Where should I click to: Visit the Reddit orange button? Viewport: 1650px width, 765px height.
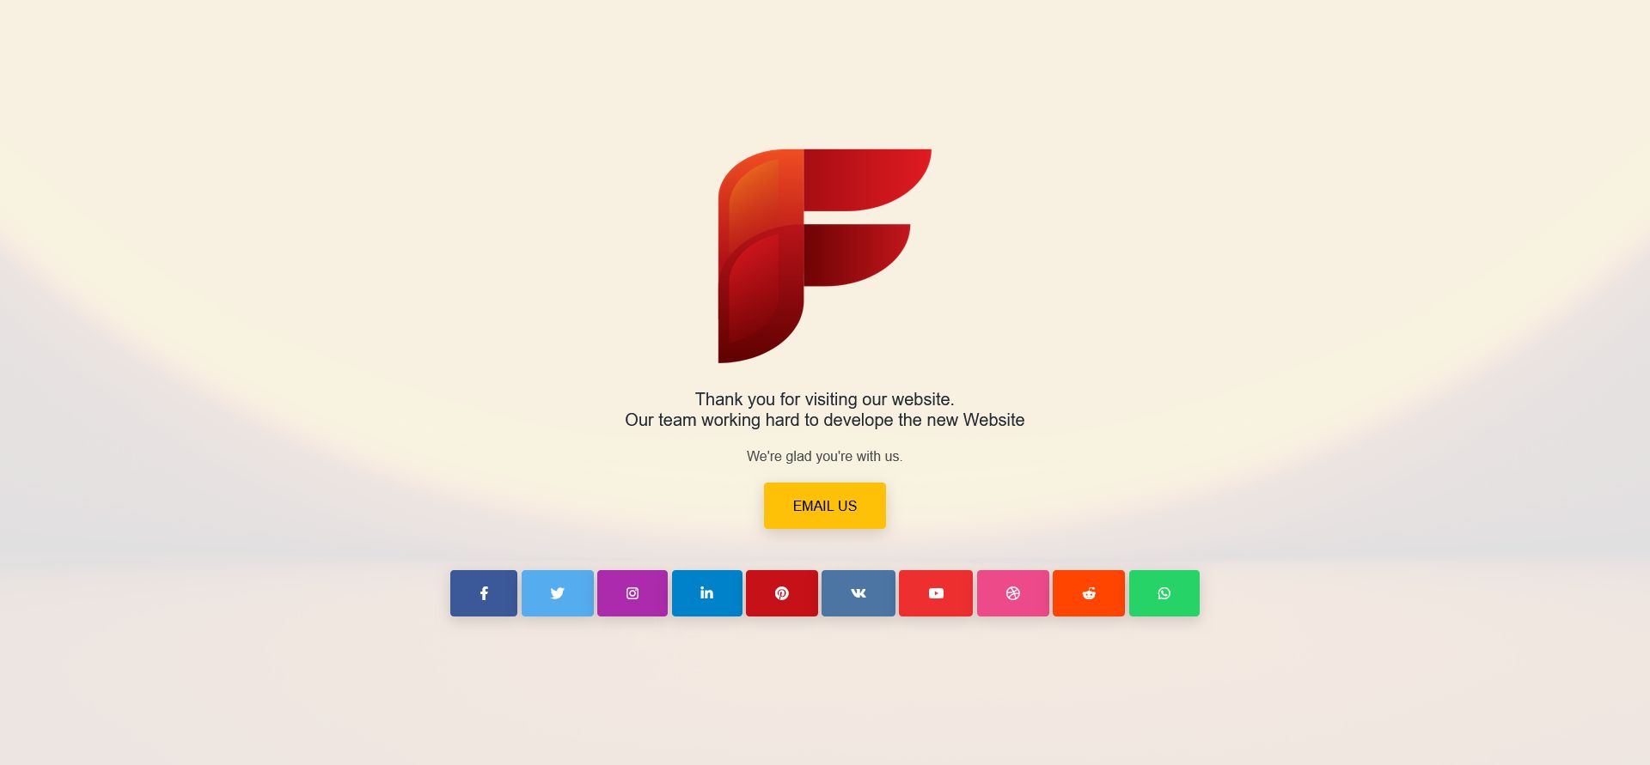pos(1089,593)
